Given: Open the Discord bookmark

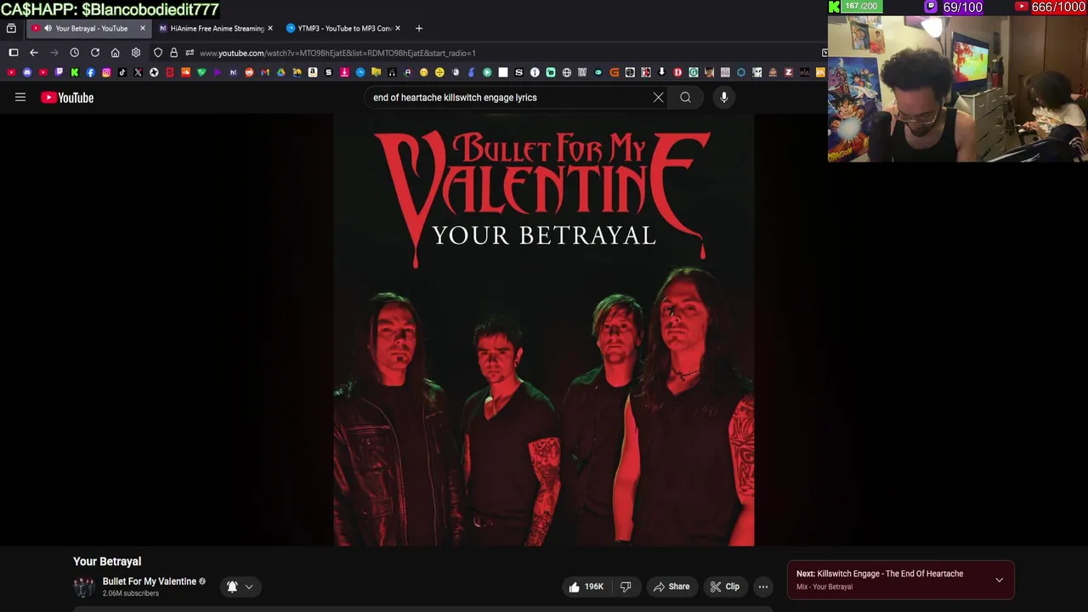Looking at the screenshot, I should (27, 72).
